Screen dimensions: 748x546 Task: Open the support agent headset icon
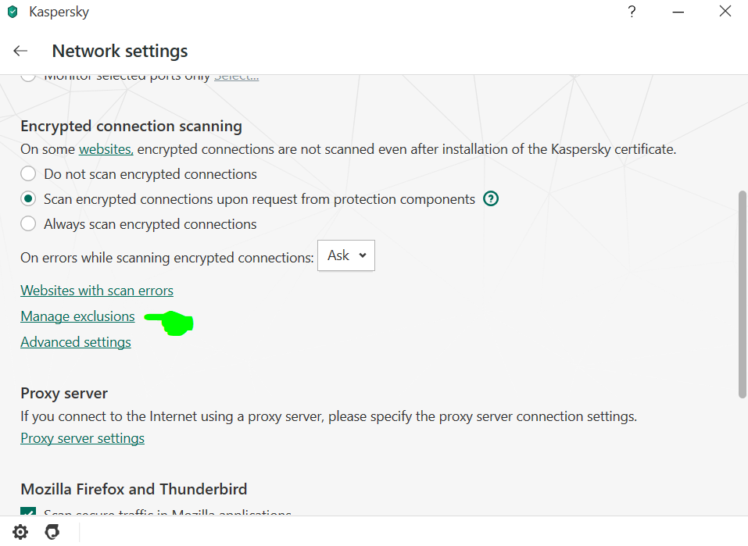[52, 532]
